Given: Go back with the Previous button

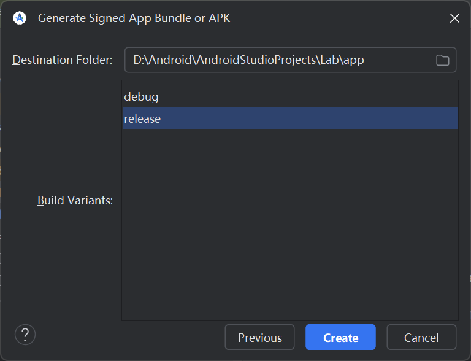Looking at the screenshot, I should pos(260,338).
